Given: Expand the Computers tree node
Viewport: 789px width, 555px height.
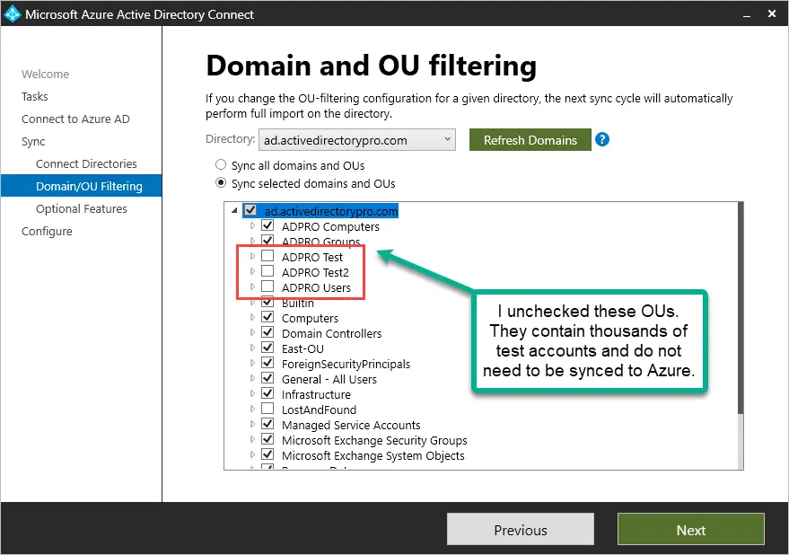Looking at the screenshot, I should click(x=252, y=317).
